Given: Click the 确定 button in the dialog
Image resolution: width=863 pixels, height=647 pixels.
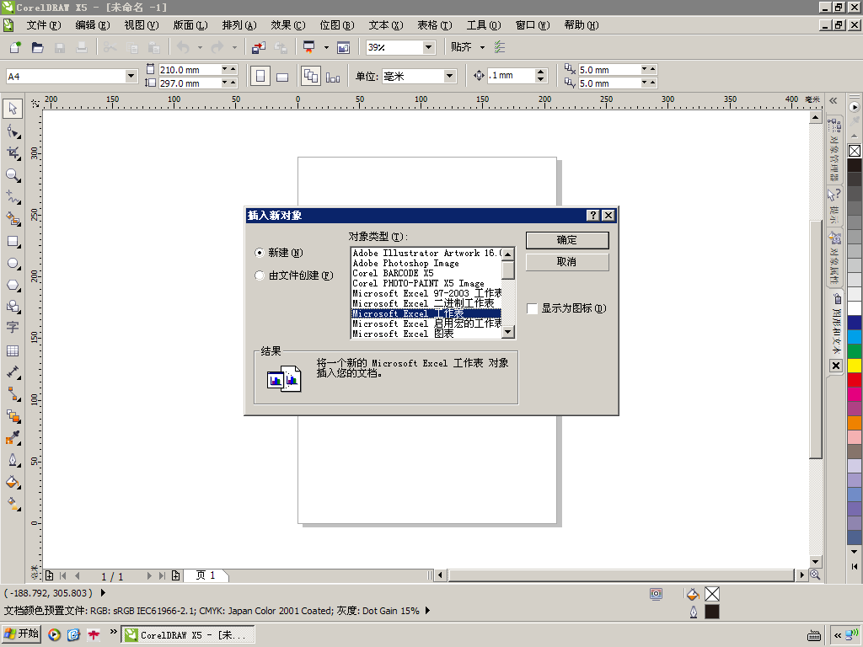Looking at the screenshot, I should tap(567, 240).
